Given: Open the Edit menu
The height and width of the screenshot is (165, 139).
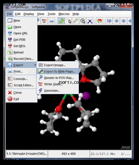Looking at the screenshot, I should tap(18, 14).
